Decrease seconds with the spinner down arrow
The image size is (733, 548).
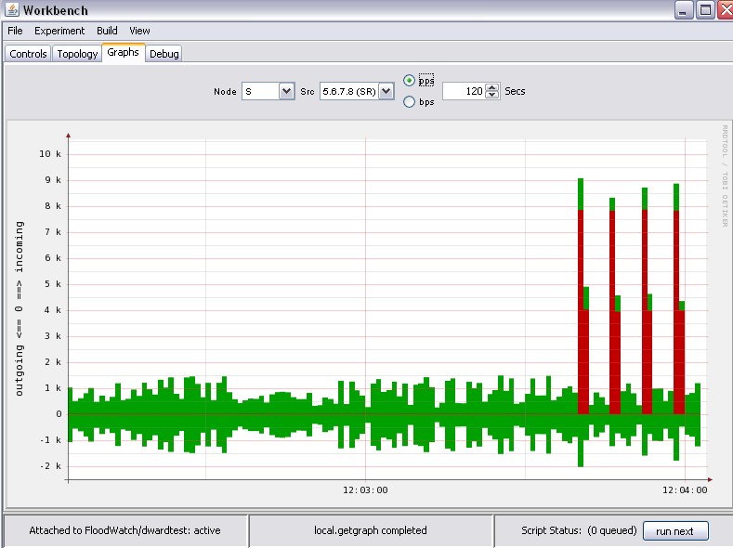pyautogui.click(x=492, y=96)
